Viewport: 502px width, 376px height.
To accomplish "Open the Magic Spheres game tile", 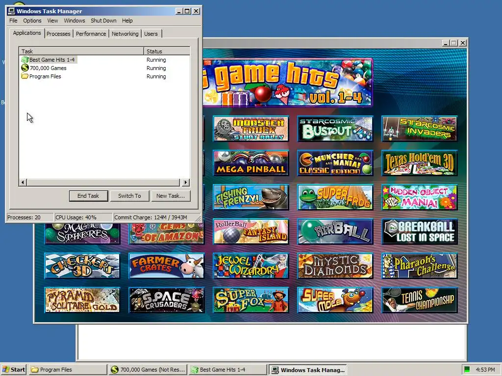I will 82,234.
